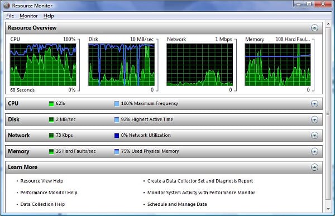Click the Memory hard faults graph

277,65
